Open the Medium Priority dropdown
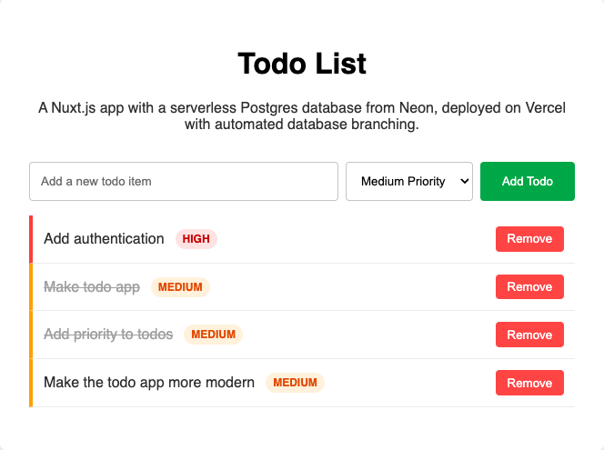Image resolution: width=604 pixels, height=450 pixels. [409, 182]
